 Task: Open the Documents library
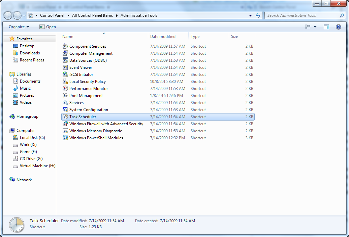(x=30, y=81)
